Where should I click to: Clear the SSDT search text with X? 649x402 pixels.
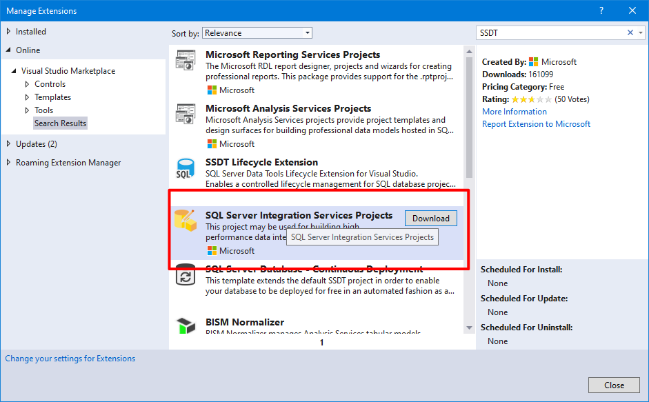point(630,32)
